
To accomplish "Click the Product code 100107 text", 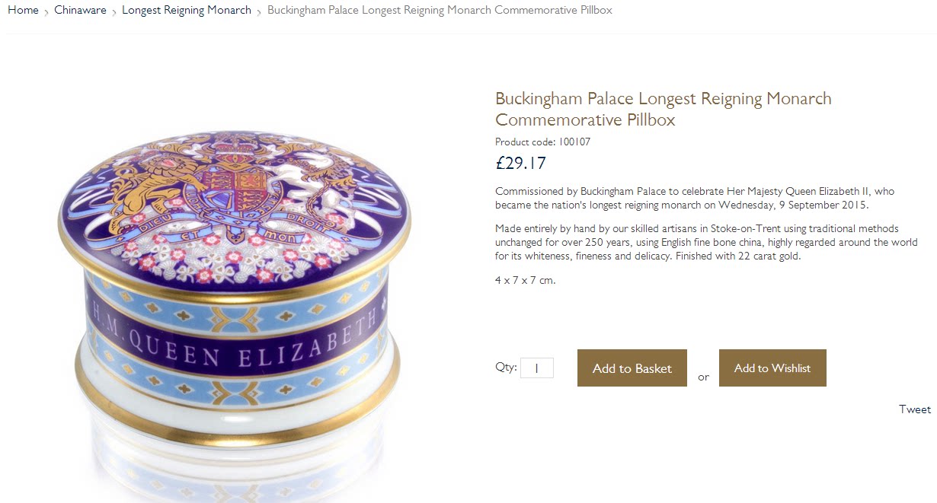I will [x=542, y=142].
